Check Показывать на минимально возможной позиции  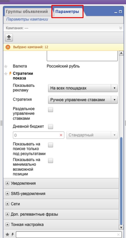click(x=50, y=160)
